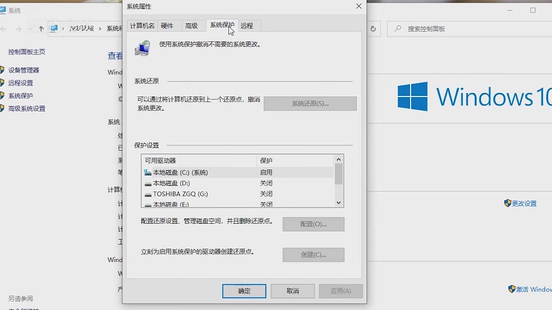This screenshot has width=552, height=310.
Task: Click the 系统保护 tab
Action: [221, 25]
